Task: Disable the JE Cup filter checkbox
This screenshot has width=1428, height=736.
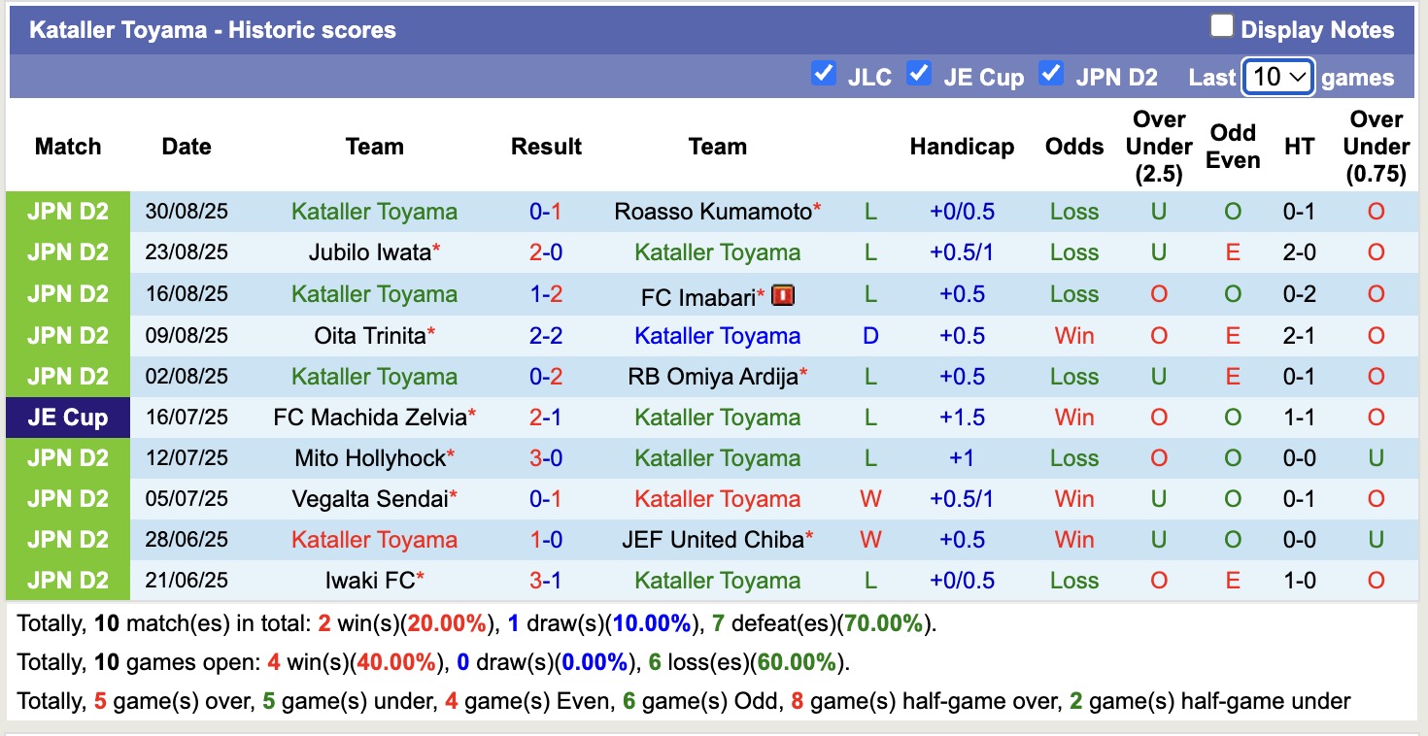Action: pyautogui.click(x=919, y=73)
